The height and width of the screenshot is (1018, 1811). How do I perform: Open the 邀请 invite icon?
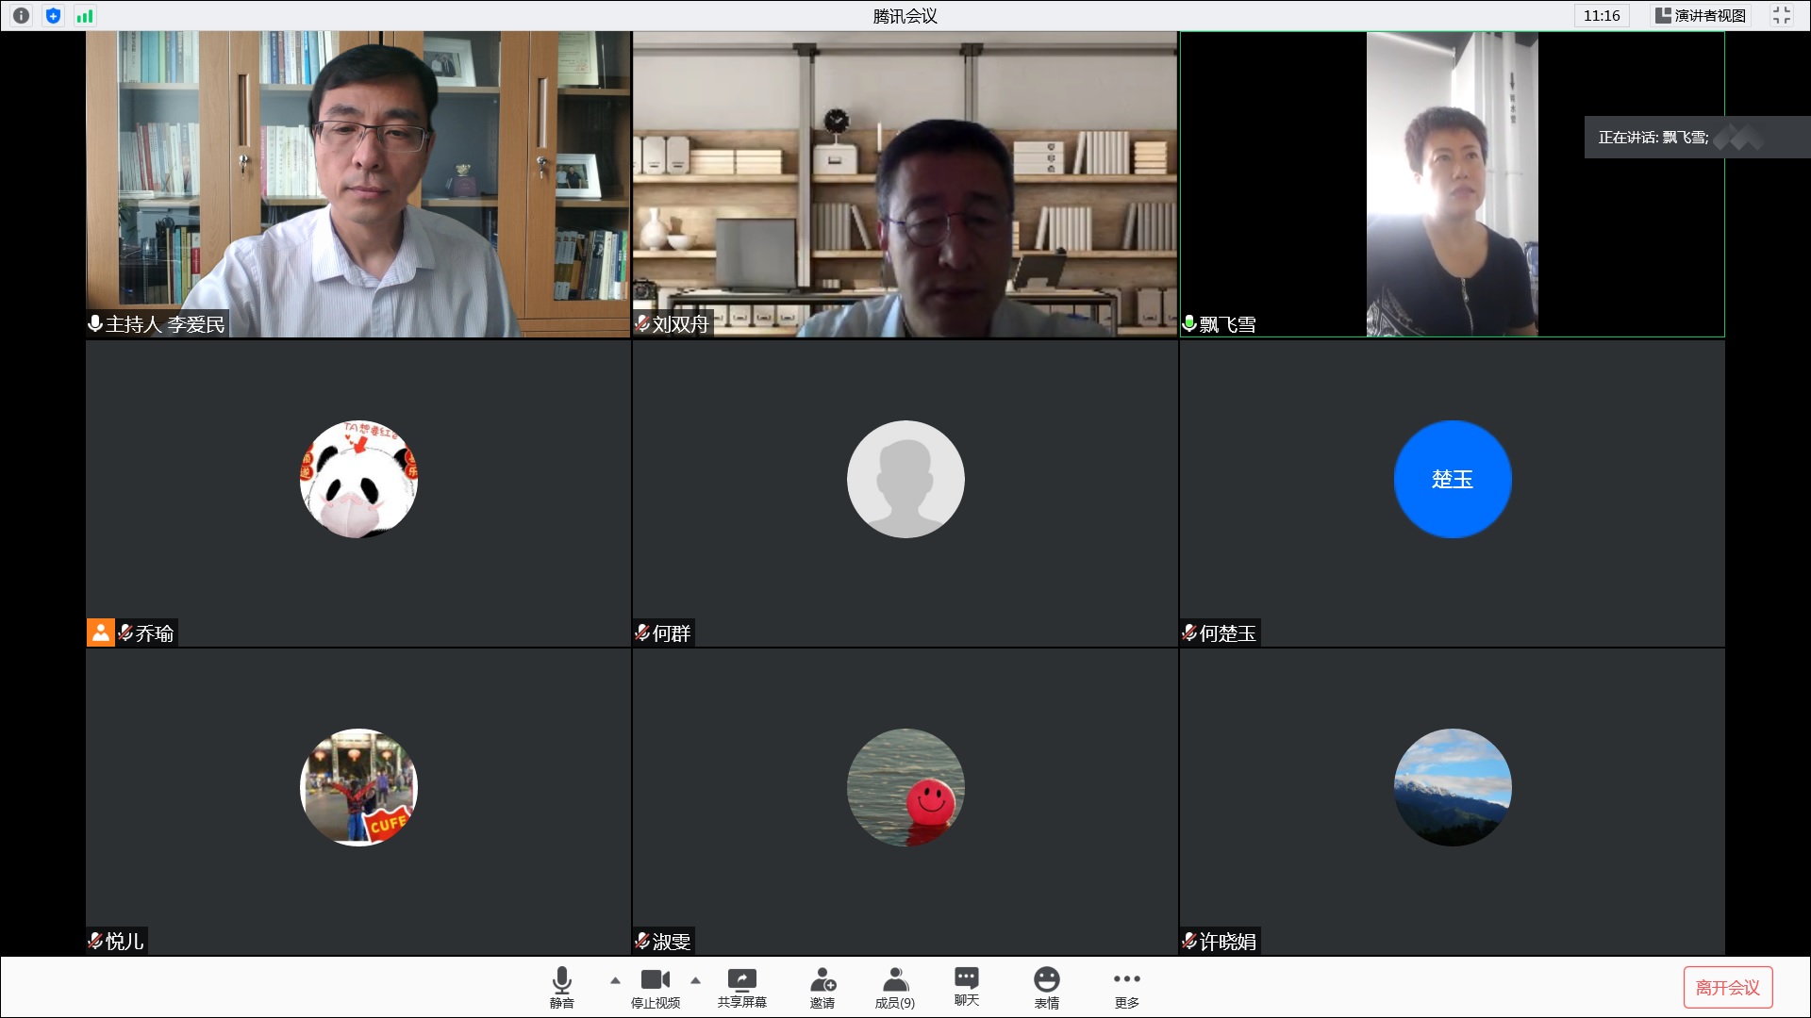pyautogui.click(x=822, y=986)
